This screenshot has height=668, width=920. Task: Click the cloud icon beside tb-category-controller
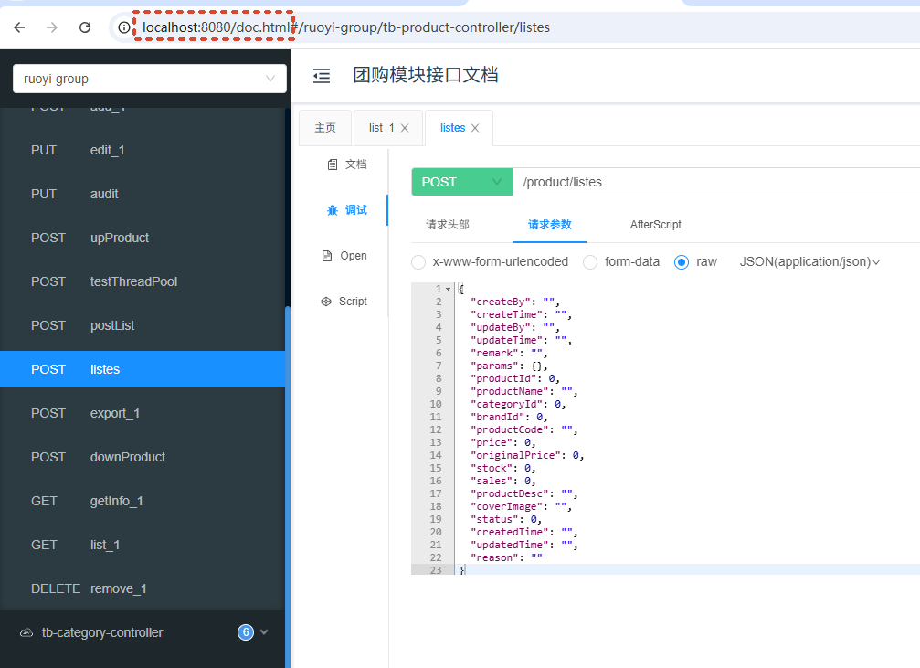coord(26,632)
